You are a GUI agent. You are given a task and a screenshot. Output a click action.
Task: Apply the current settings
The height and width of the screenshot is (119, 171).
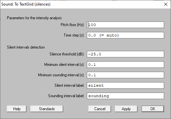point(126,109)
